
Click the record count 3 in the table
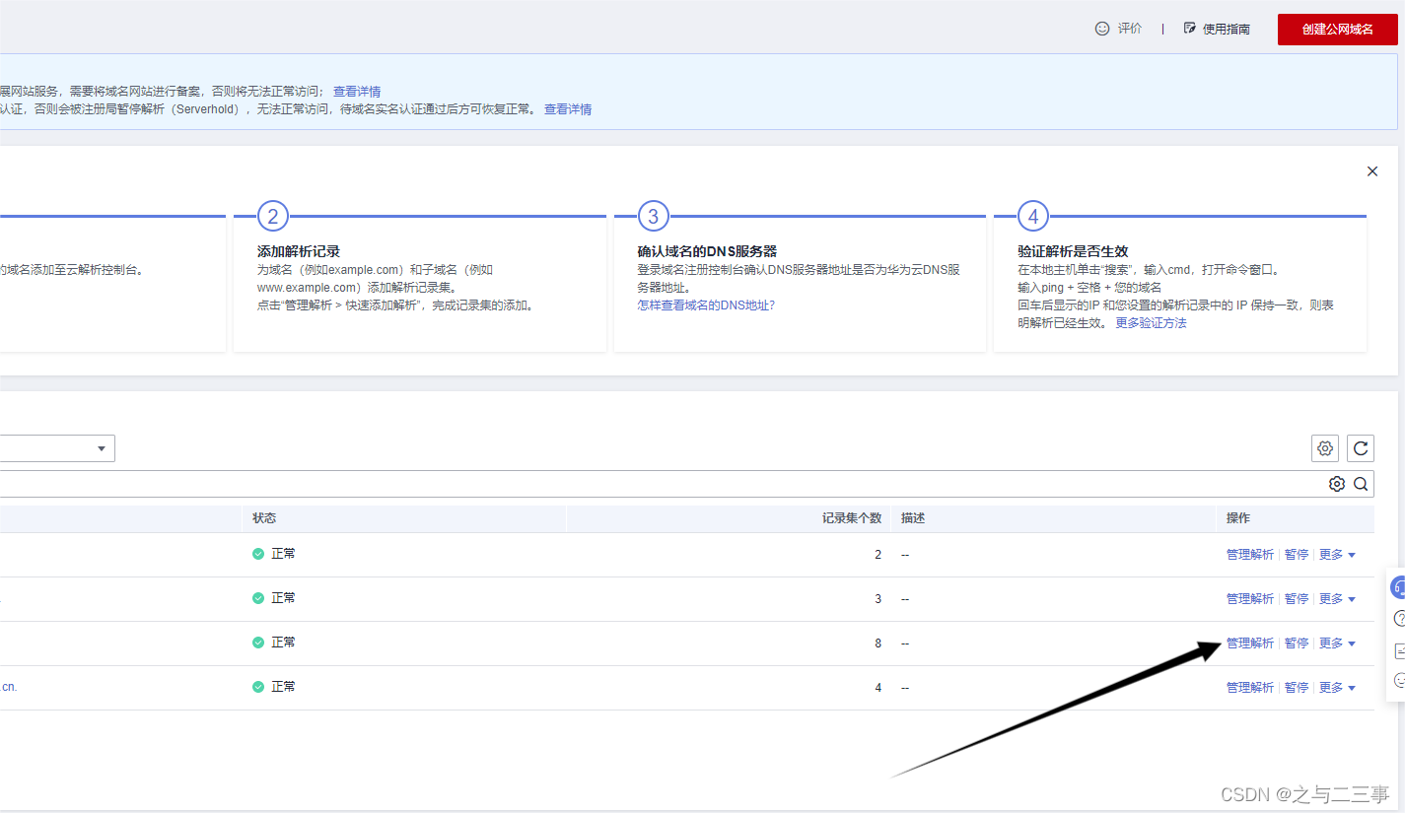(878, 599)
